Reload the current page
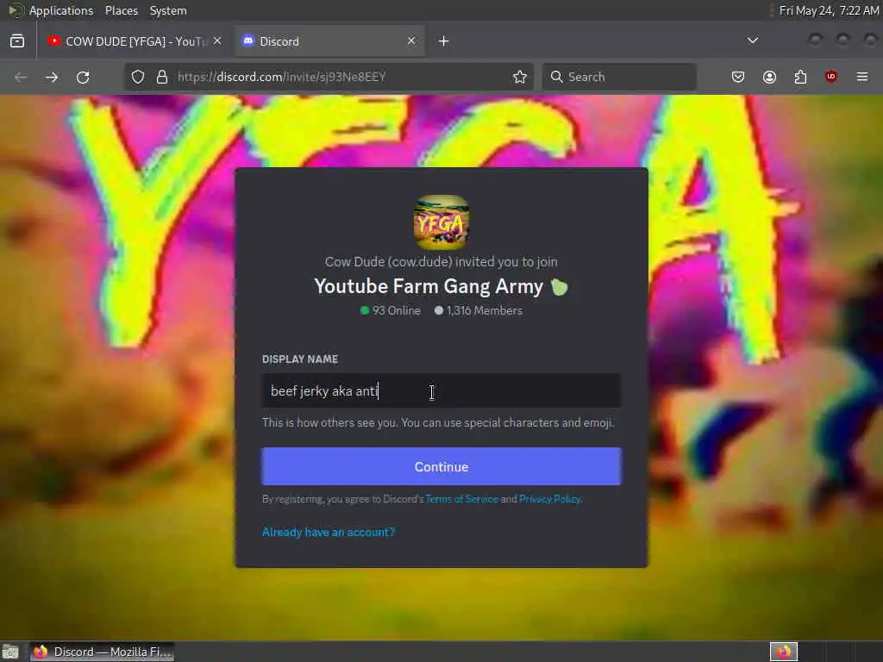Screen dimensions: 883x662 (83, 77)
